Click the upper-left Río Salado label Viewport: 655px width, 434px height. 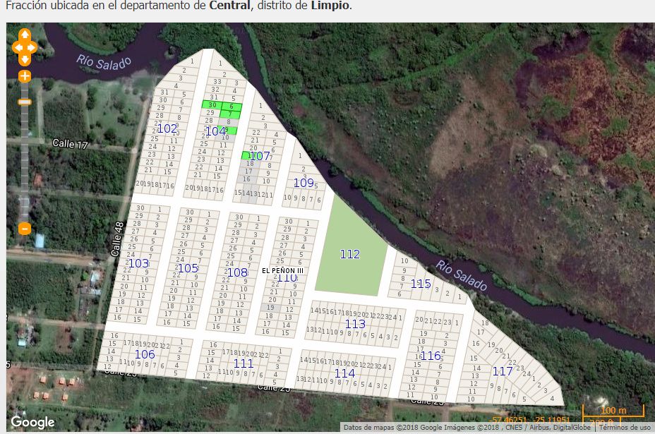(104, 62)
